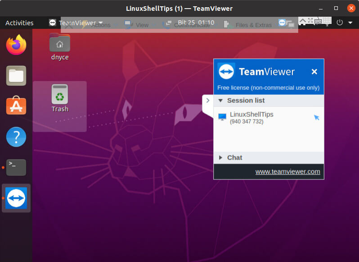Click the grid icon next to keyboard icon

coord(327,20)
